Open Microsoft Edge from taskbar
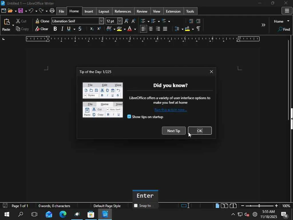 63,214
